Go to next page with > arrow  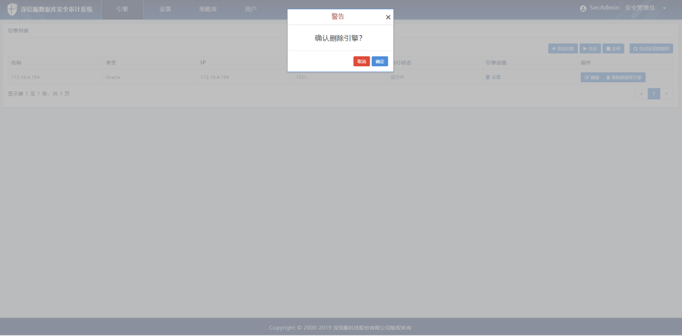click(x=667, y=94)
